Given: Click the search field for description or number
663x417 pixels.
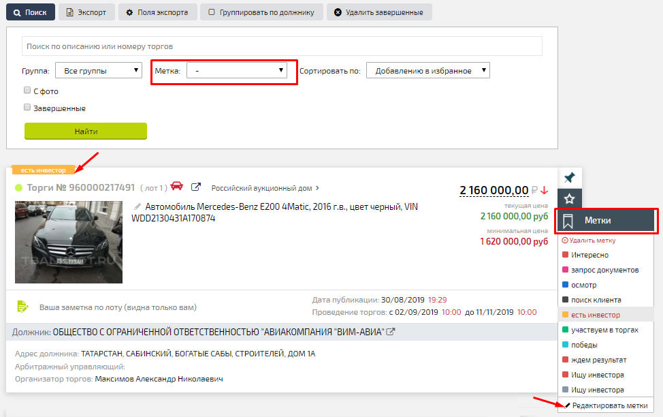Looking at the screenshot, I should tap(282, 46).
